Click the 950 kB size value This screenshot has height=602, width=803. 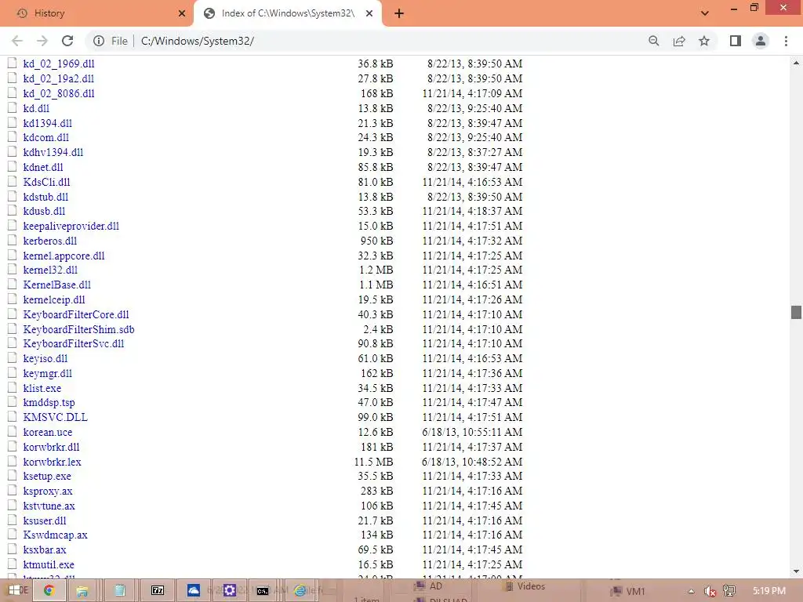click(x=376, y=241)
